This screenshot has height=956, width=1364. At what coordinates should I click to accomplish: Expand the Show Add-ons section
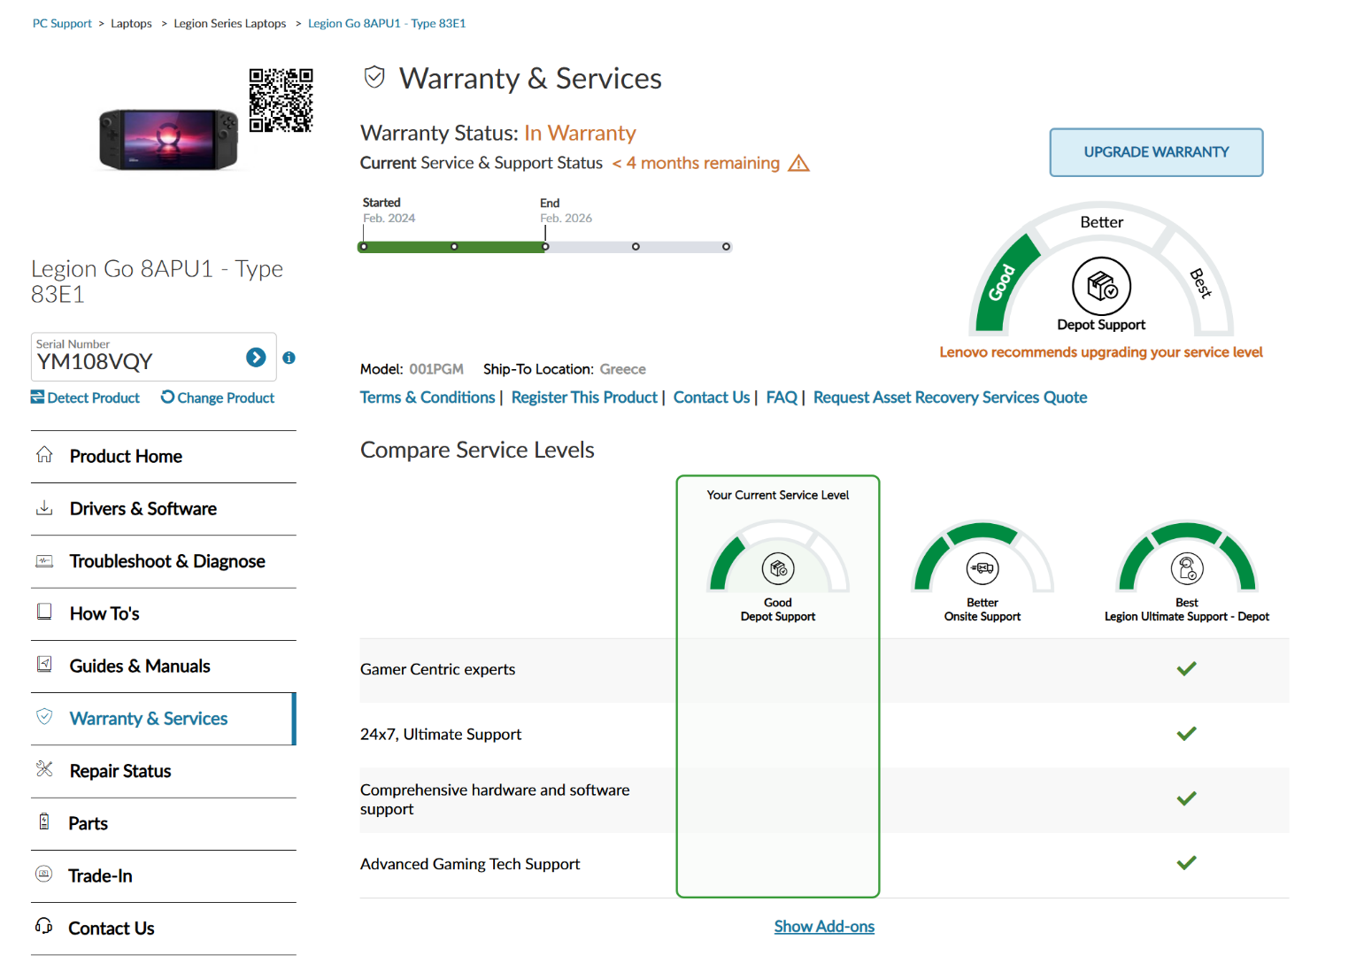(823, 927)
